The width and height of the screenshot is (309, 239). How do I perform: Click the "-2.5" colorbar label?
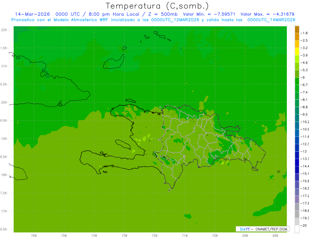[304, 40]
